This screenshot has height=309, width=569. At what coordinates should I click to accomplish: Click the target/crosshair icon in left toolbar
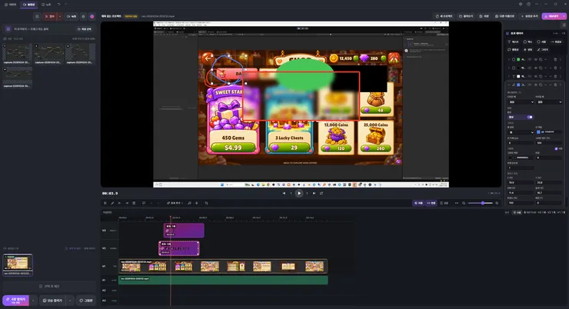coord(83,16)
